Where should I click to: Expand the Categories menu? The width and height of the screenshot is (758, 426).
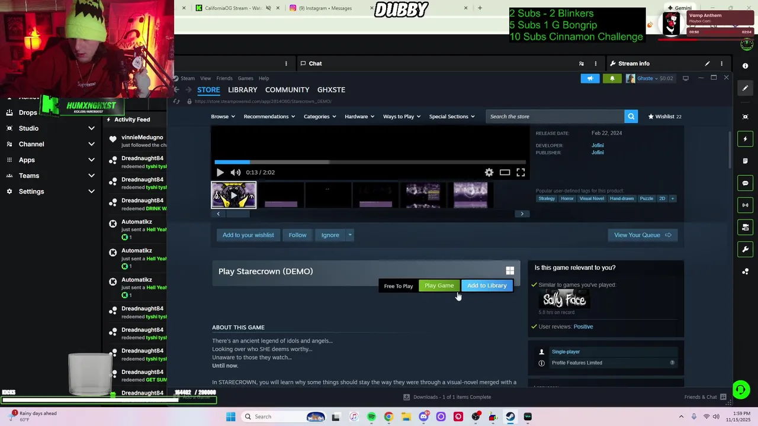click(x=320, y=117)
